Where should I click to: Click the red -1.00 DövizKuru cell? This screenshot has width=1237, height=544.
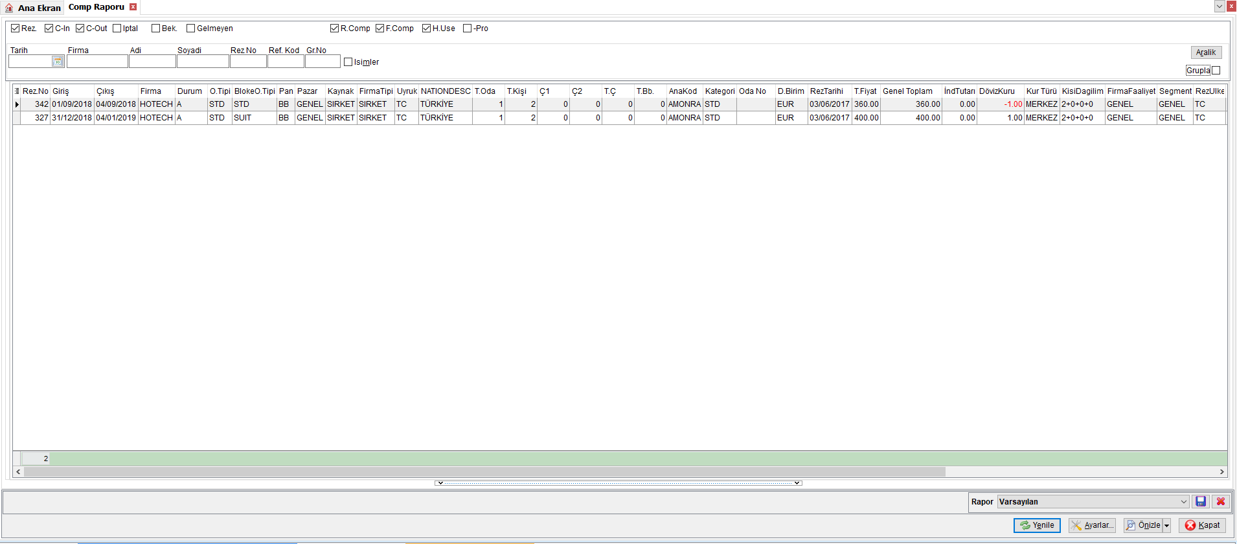point(1000,104)
